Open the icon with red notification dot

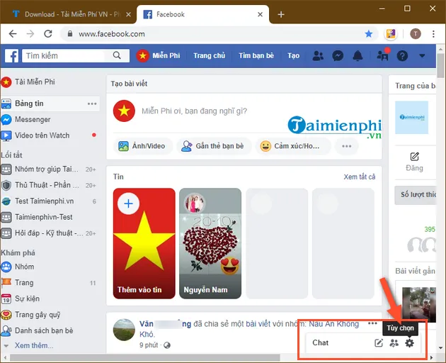tap(383, 55)
